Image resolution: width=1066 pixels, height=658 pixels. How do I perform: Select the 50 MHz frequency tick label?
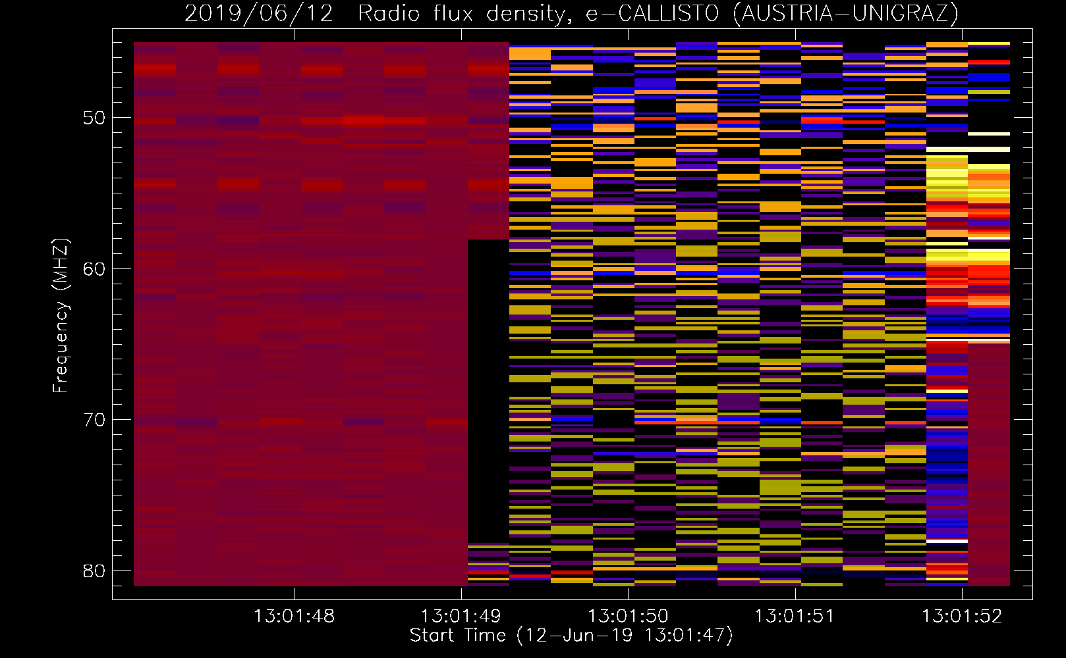[x=94, y=118]
